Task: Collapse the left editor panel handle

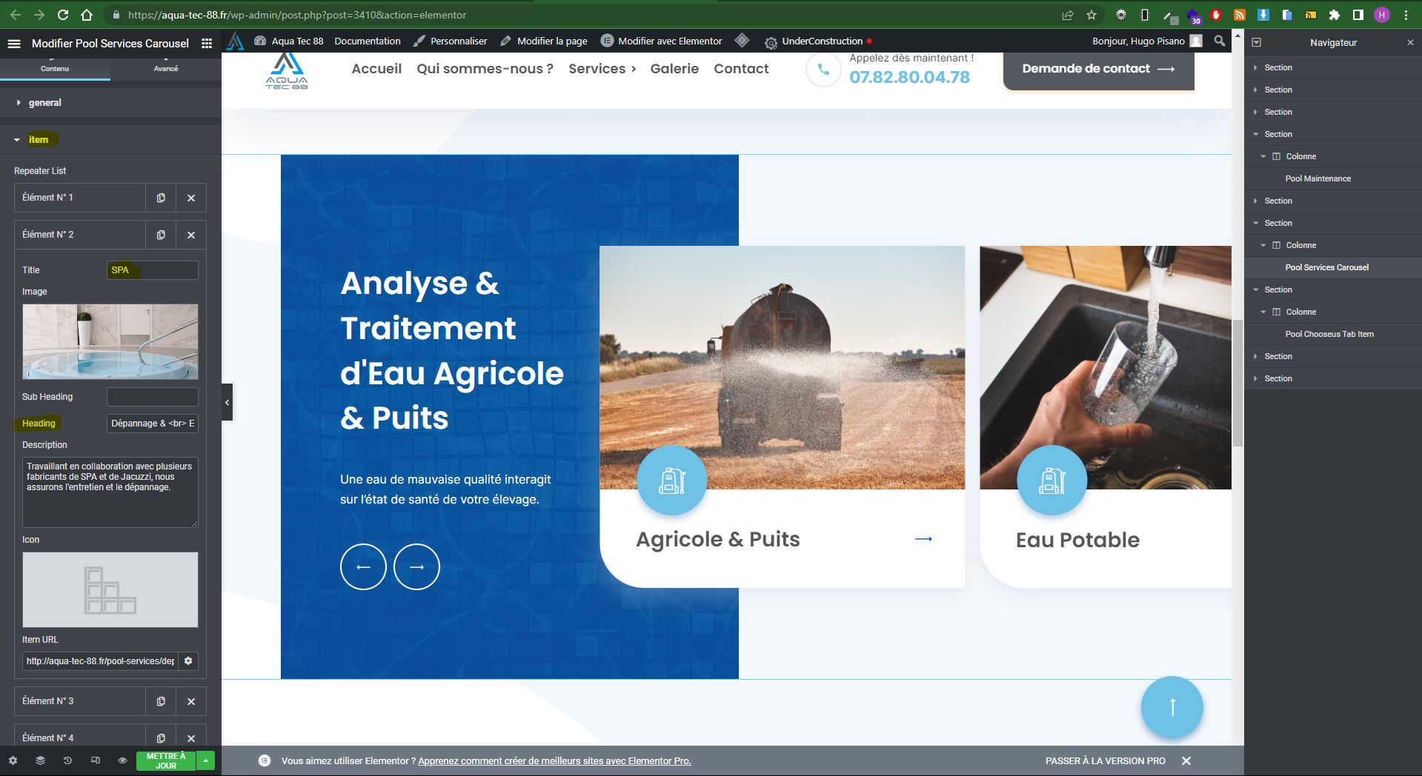Action: click(x=227, y=402)
